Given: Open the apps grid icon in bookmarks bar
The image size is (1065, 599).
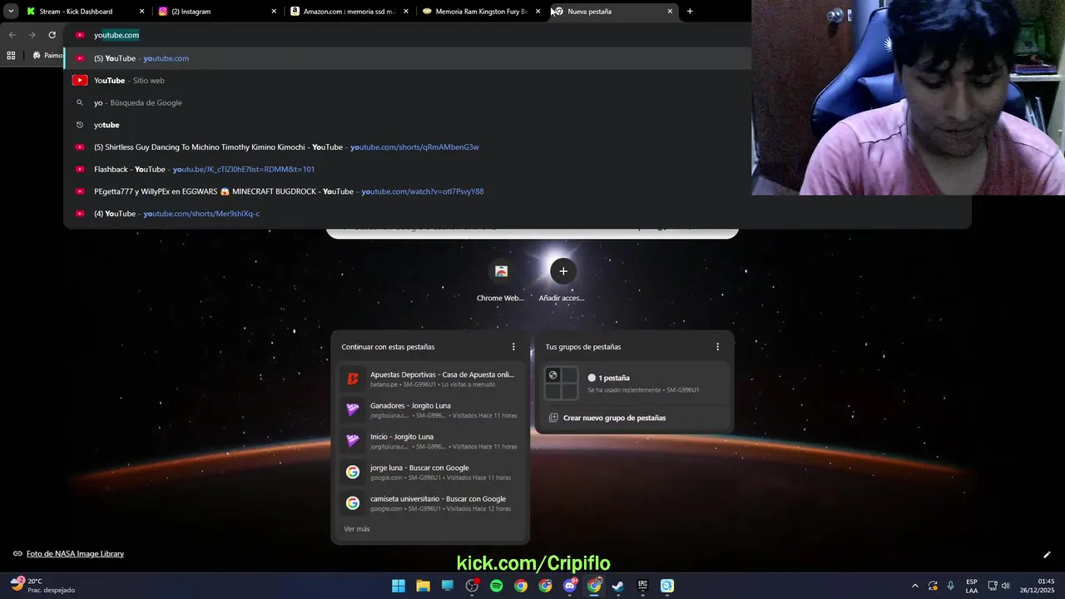Looking at the screenshot, I should (11, 56).
